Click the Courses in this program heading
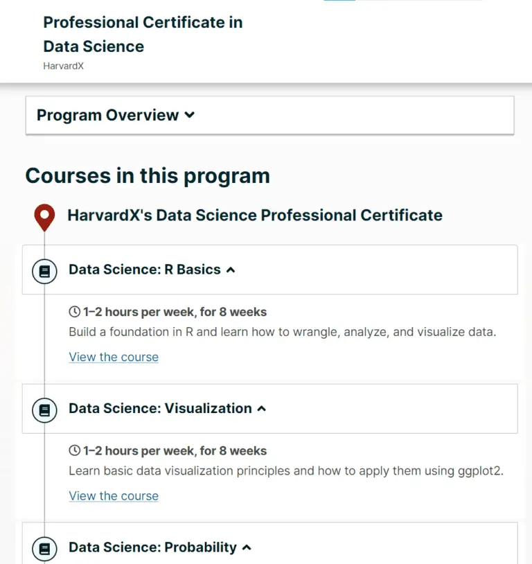532x564 pixels. coord(147,175)
